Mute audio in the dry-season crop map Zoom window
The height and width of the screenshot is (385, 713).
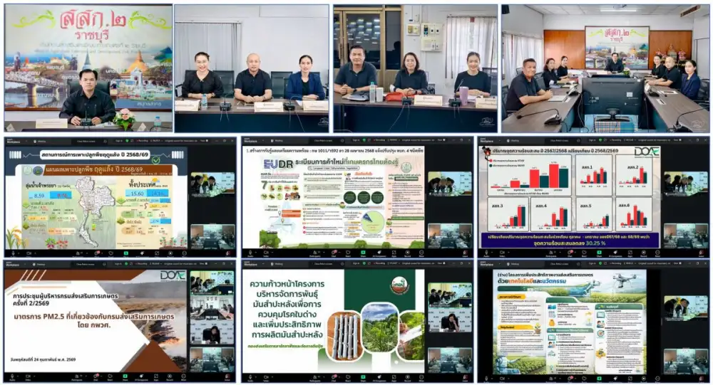pos(13,253)
